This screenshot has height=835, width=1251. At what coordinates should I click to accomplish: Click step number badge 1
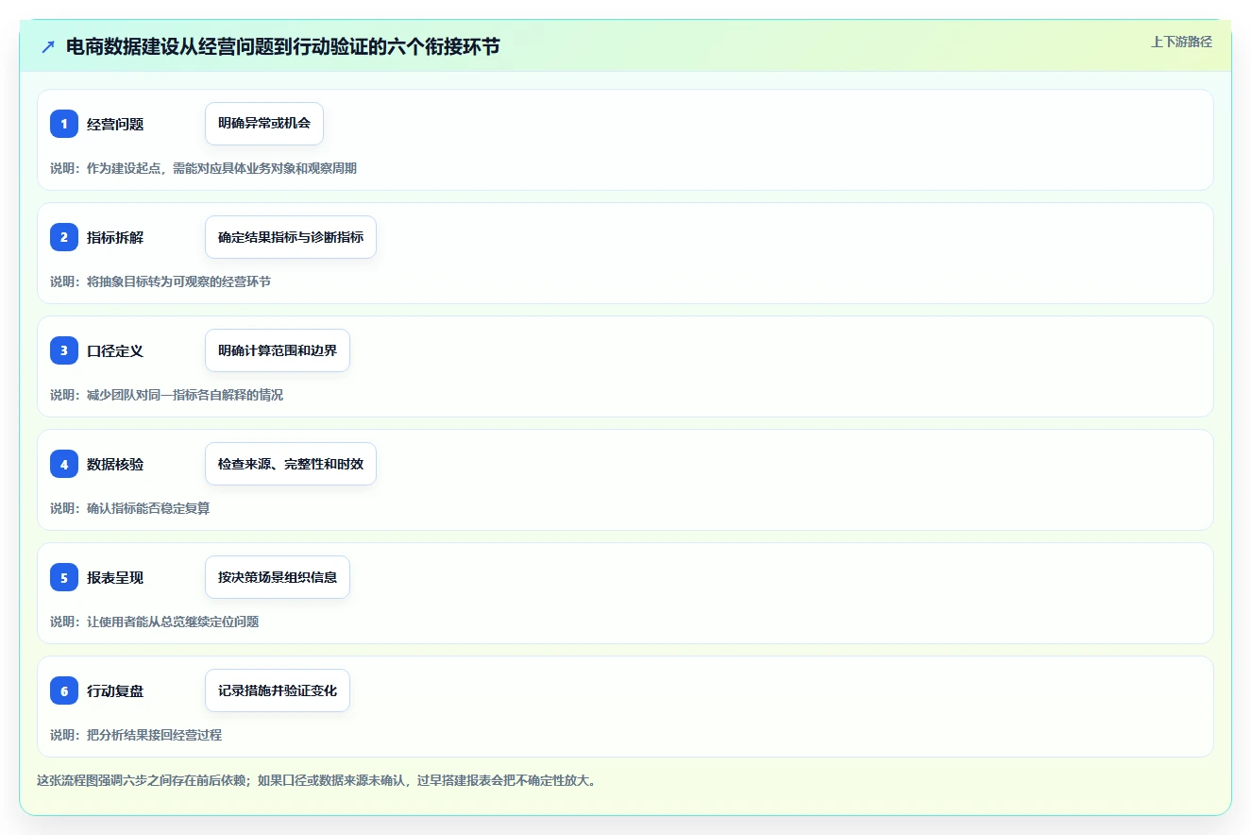coord(64,124)
